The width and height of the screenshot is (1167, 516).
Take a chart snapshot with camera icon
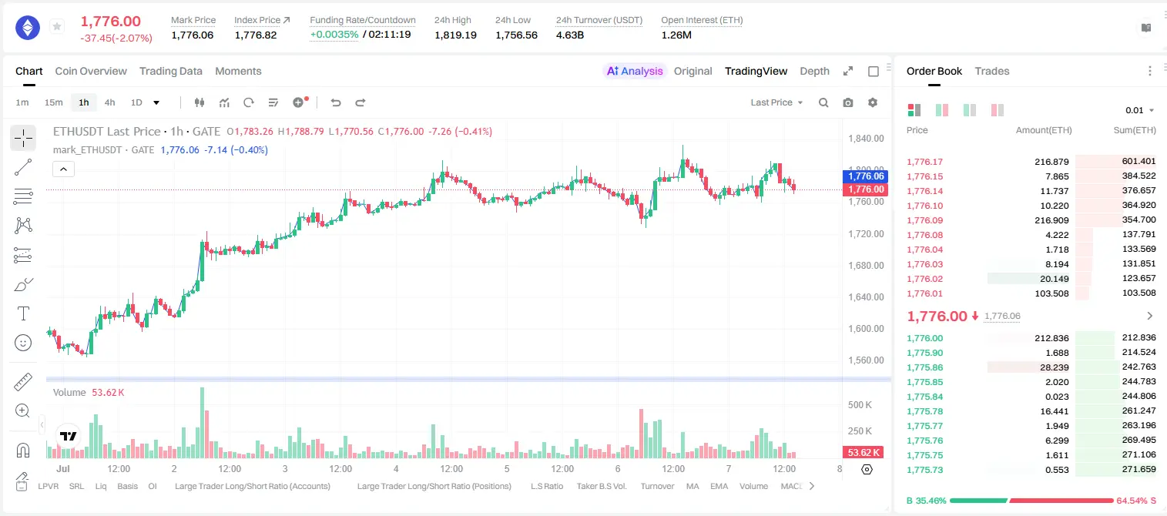click(848, 102)
